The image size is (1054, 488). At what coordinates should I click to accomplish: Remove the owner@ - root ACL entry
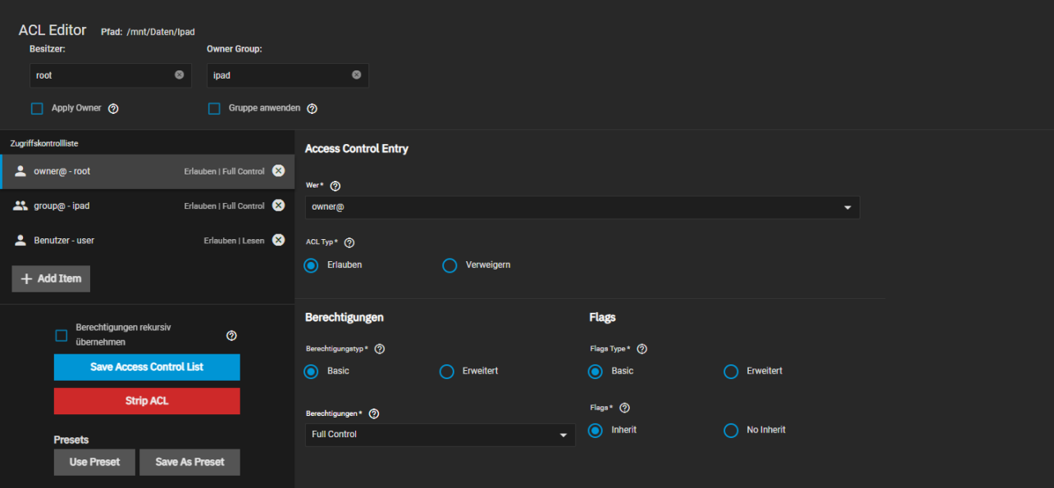[278, 171]
